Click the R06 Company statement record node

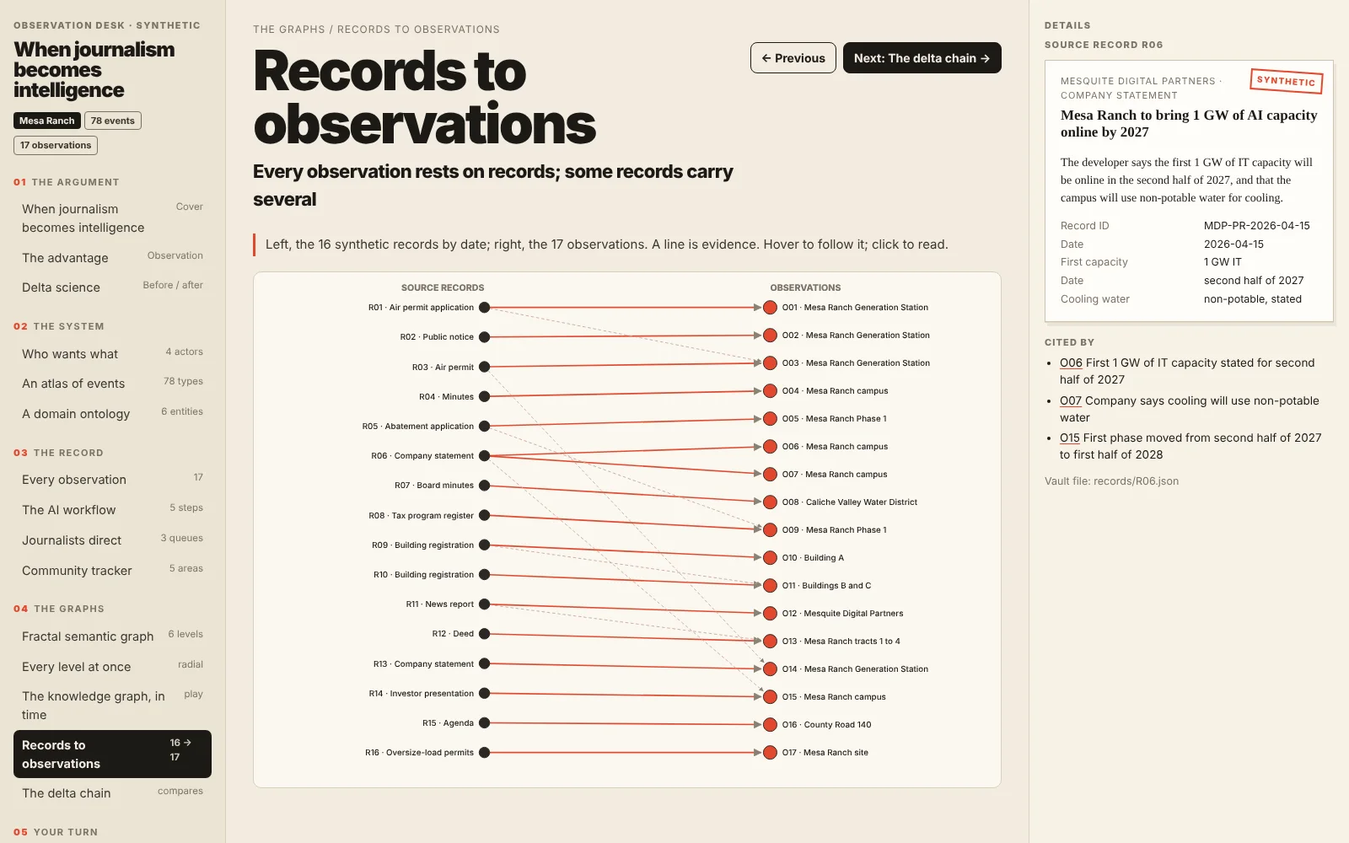[484, 456]
